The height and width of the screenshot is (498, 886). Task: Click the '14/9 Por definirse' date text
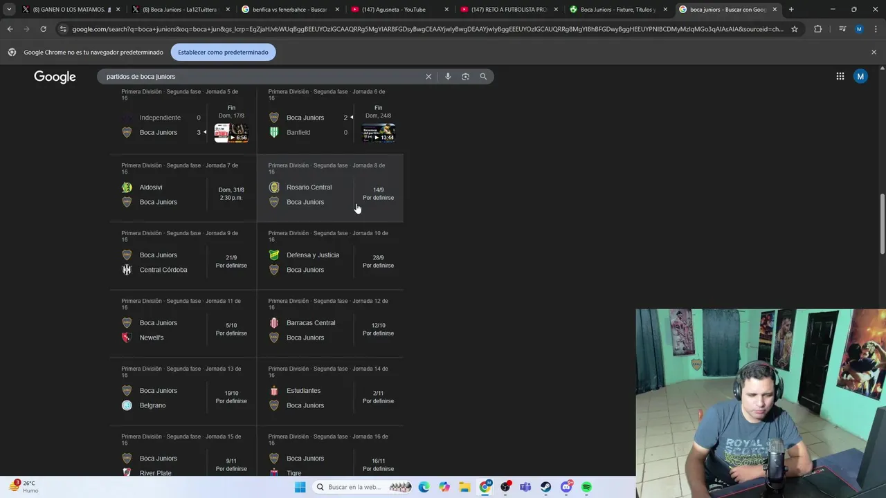[378, 194]
